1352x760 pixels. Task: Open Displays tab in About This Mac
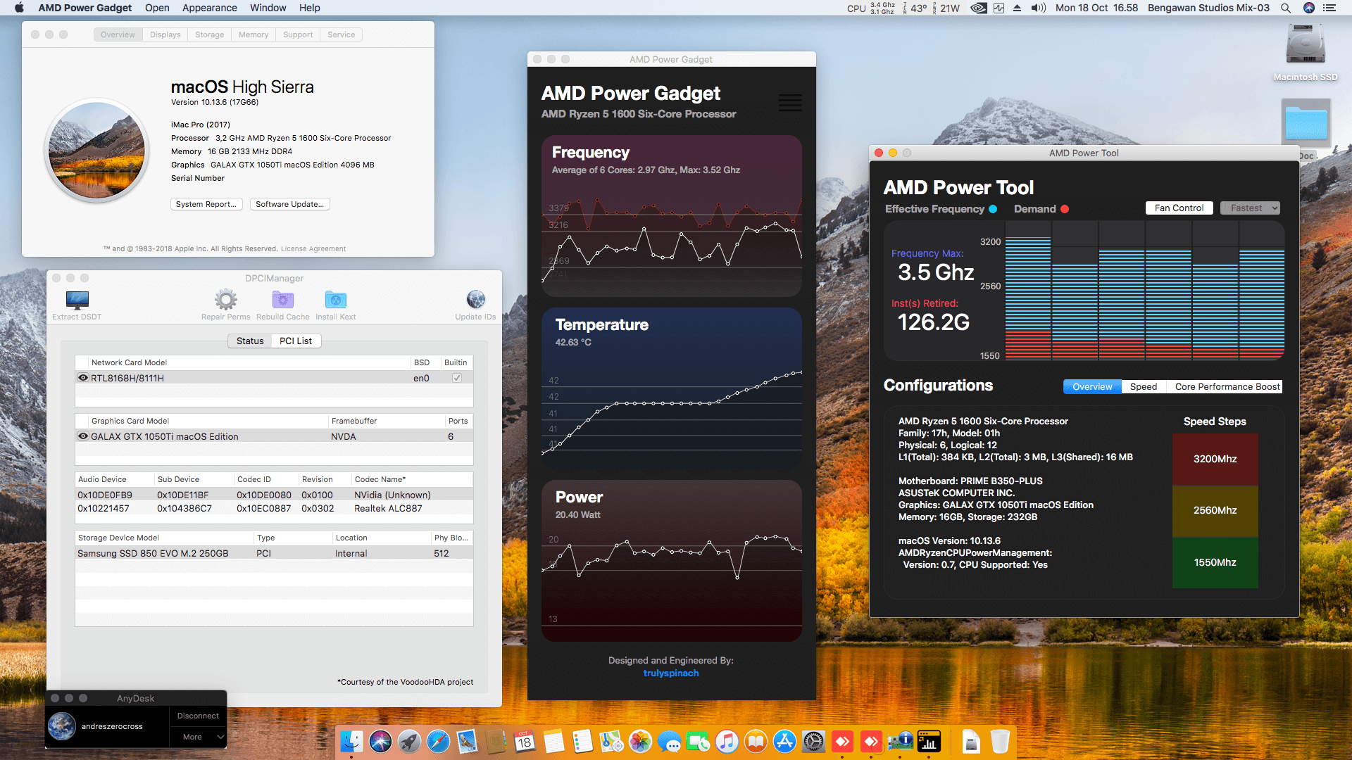pos(165,34)
